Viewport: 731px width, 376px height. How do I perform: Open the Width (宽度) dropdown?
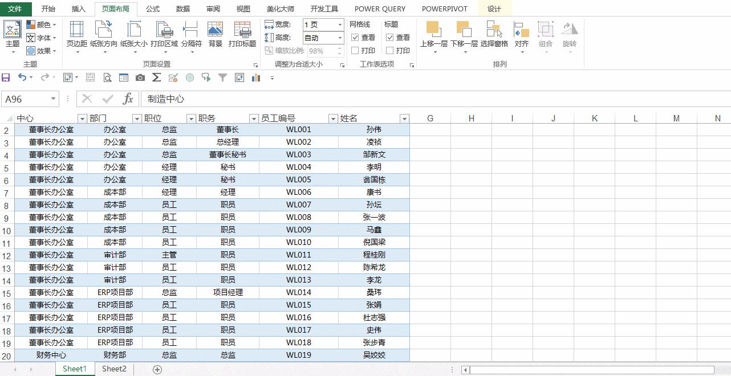coord(340,25)
